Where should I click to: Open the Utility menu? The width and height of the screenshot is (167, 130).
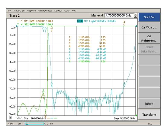pos(67,11)
